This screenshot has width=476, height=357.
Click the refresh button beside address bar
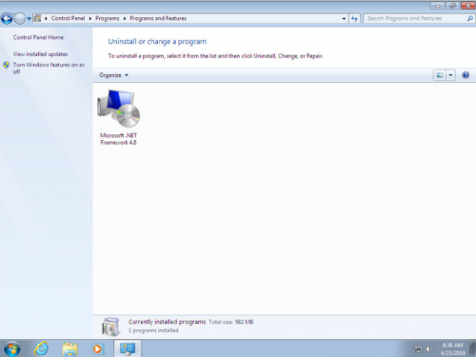tap(354, 19)
